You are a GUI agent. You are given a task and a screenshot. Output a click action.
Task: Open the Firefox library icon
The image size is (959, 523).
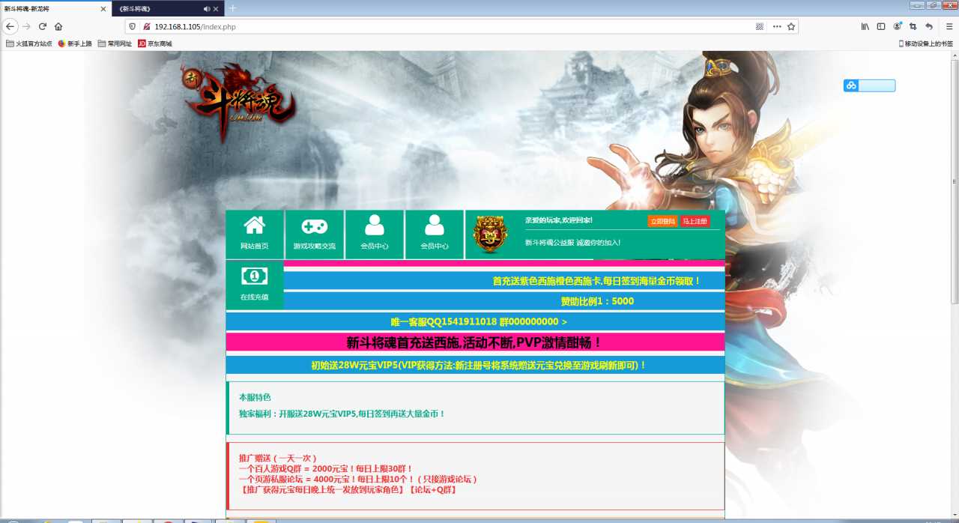point(865,26)
